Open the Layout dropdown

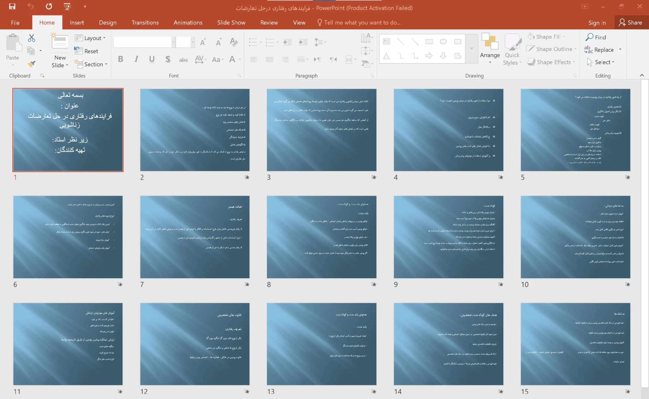point(90,38)
